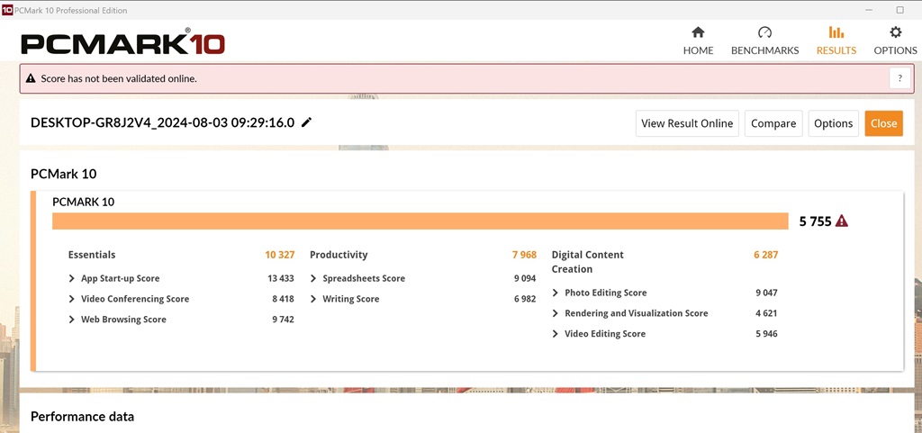Screen dimensions: 922x433
Task: Click the orange Close button
Action: pyautogui.click(x=883, y=123)
